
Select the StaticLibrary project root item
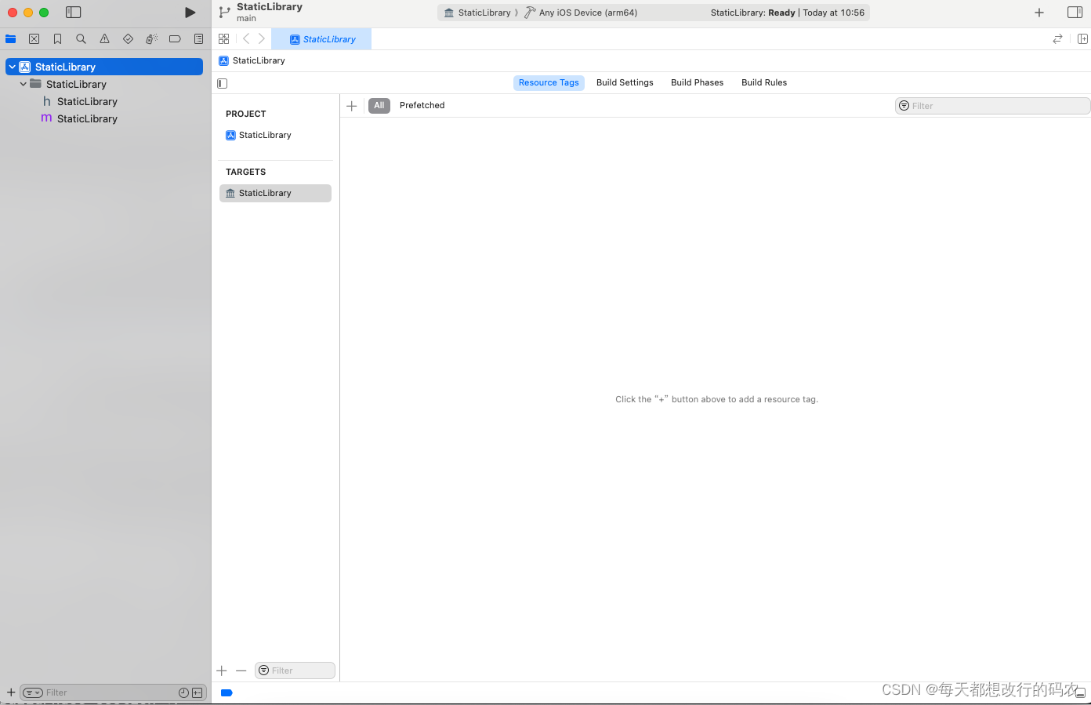pyautogui.click(x=104, y=67)
